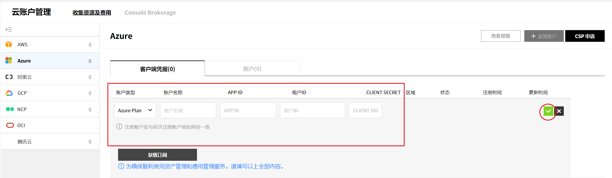The width and height of the screenshot is (612, 178).
Task: Focus the 账户名称 input field
Action: pyautogui.click(x=188, y=110)
